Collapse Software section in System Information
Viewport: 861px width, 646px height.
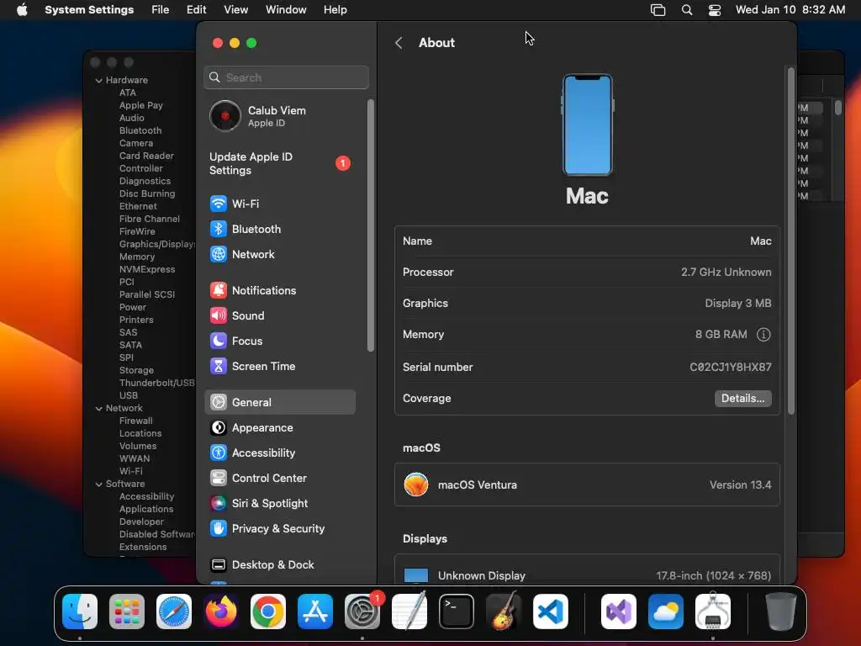[99, 484]
